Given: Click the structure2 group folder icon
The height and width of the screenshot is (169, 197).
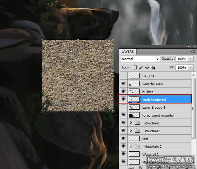Looking at the screenshot, I should [x=138, y=131].
